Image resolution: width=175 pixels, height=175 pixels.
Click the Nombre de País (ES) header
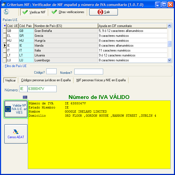[66, 26]
